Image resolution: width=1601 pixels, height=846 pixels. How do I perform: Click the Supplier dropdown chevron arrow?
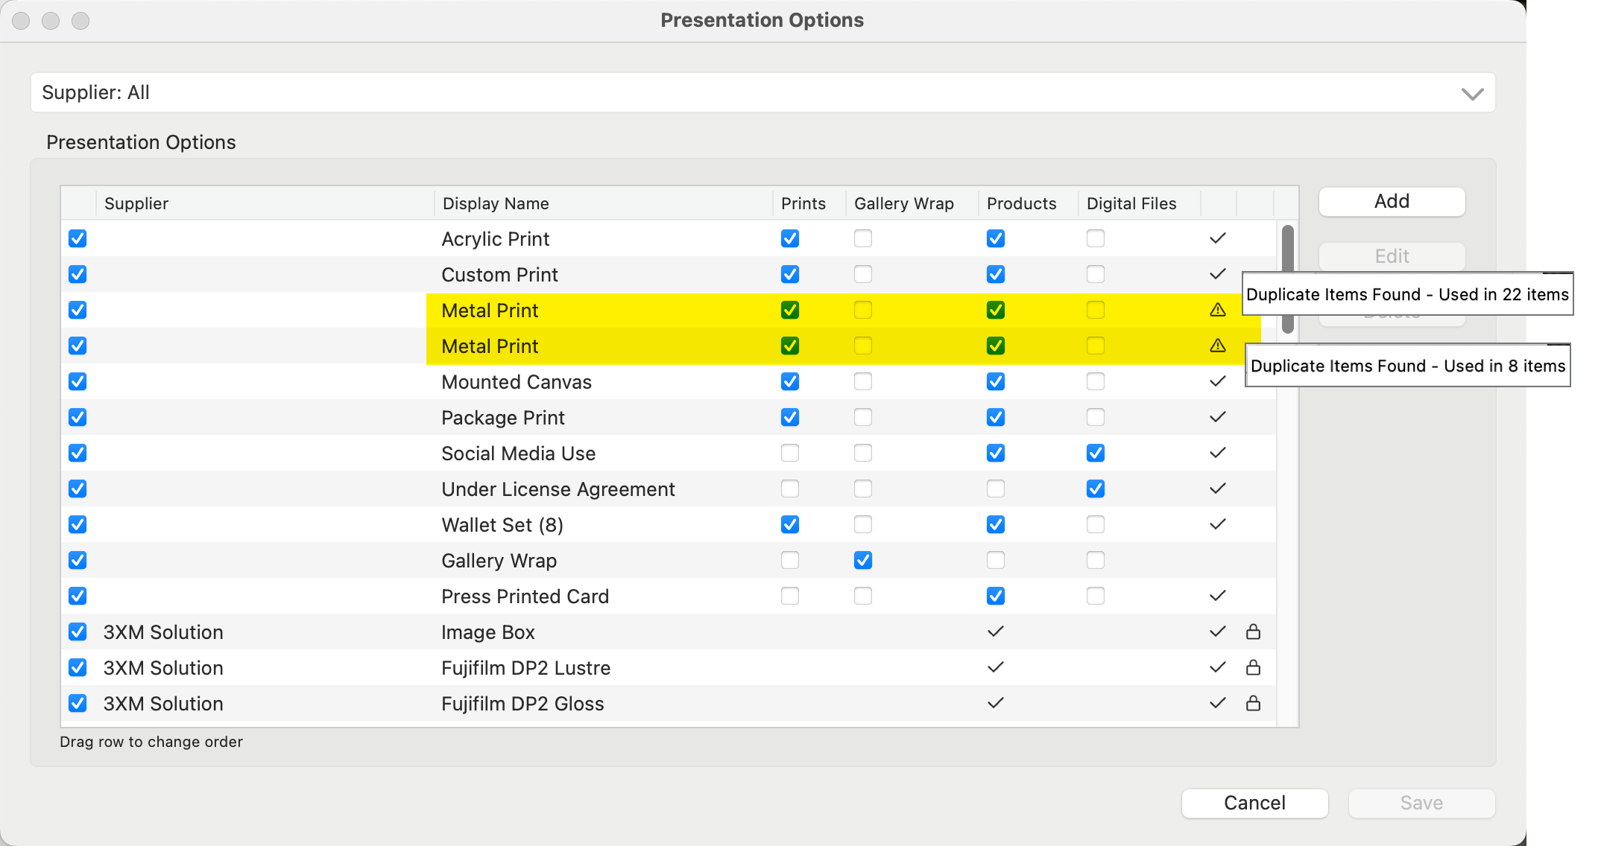(1472, 94)
